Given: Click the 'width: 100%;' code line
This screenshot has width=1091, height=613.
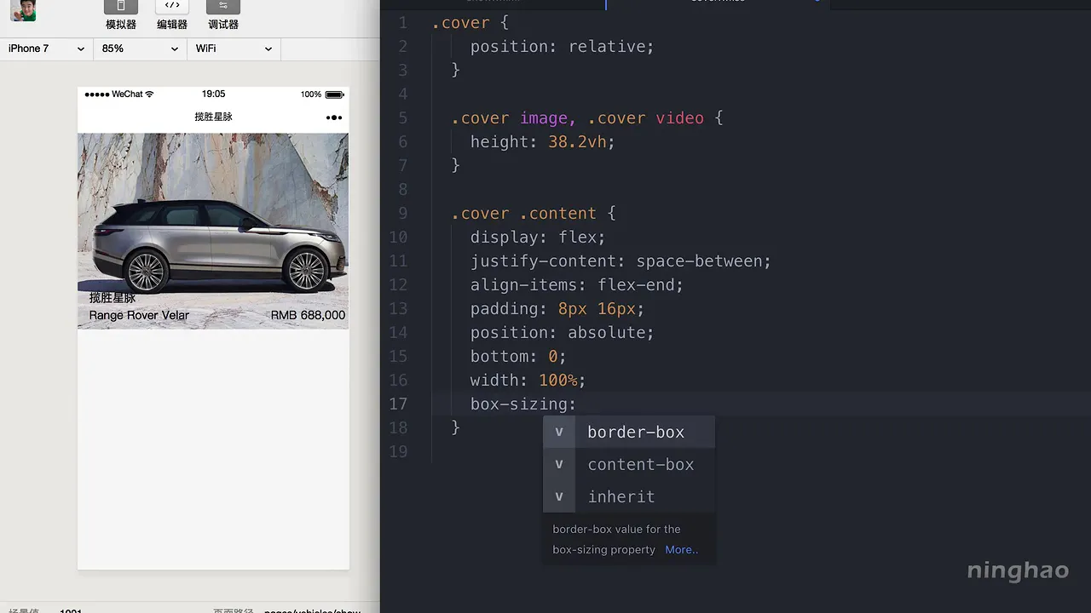Looking at the screenshot, I should pyautogui.click(x=528, y=380).
